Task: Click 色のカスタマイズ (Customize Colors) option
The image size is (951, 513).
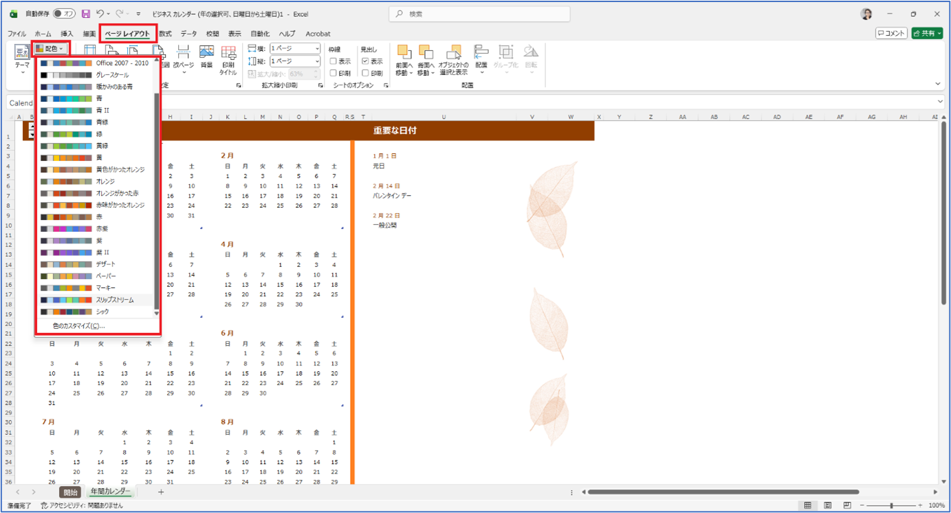Action: coord(78,326)
